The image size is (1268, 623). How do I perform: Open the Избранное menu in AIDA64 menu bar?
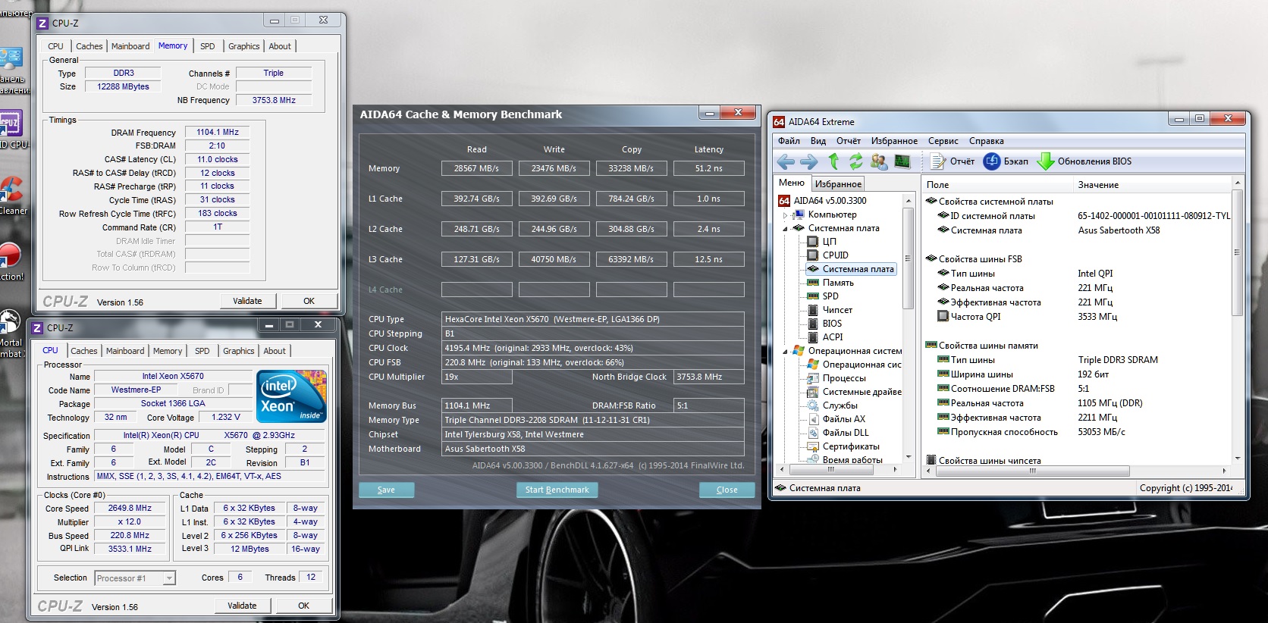click(x=894, y=141)
